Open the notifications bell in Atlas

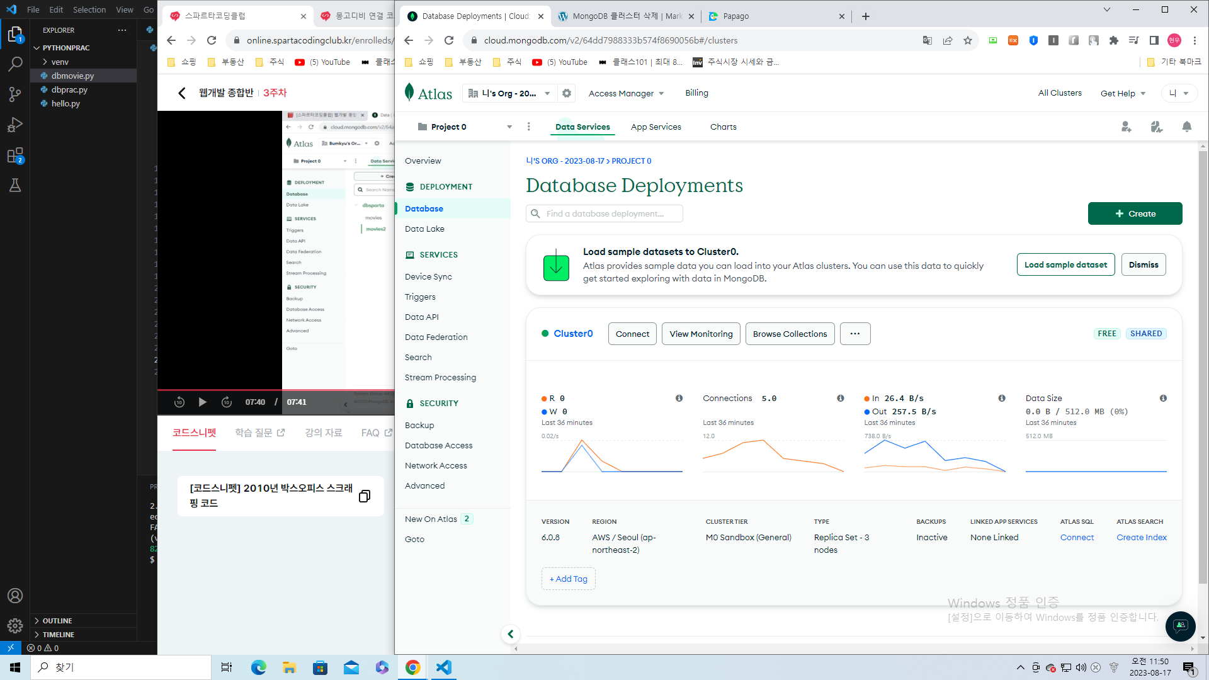1187,127
